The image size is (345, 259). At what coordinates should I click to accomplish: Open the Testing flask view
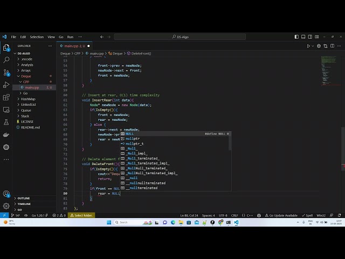click(6, 122)
